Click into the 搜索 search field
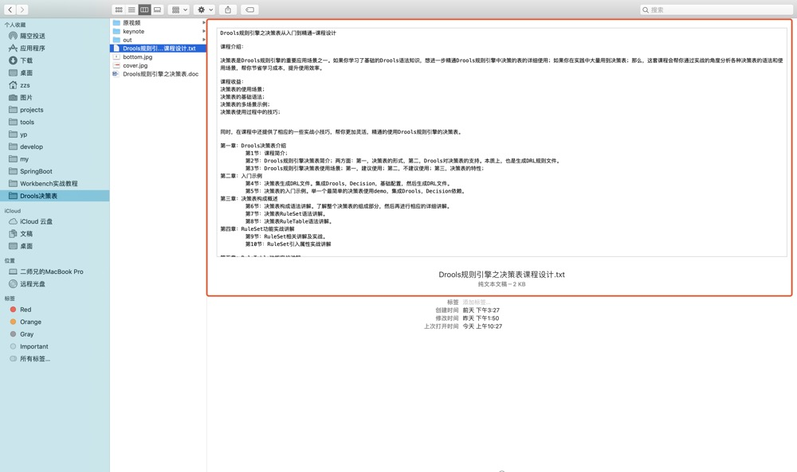797x472 pixels. [x=716, y=10]
